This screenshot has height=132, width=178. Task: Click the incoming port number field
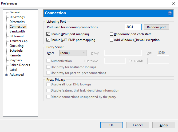[133, 27]
